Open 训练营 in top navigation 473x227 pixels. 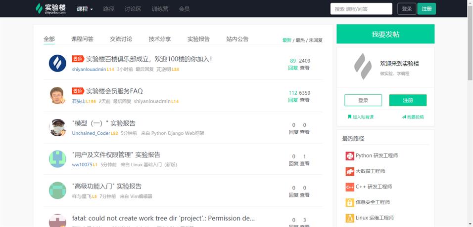[x=160, y=9]
